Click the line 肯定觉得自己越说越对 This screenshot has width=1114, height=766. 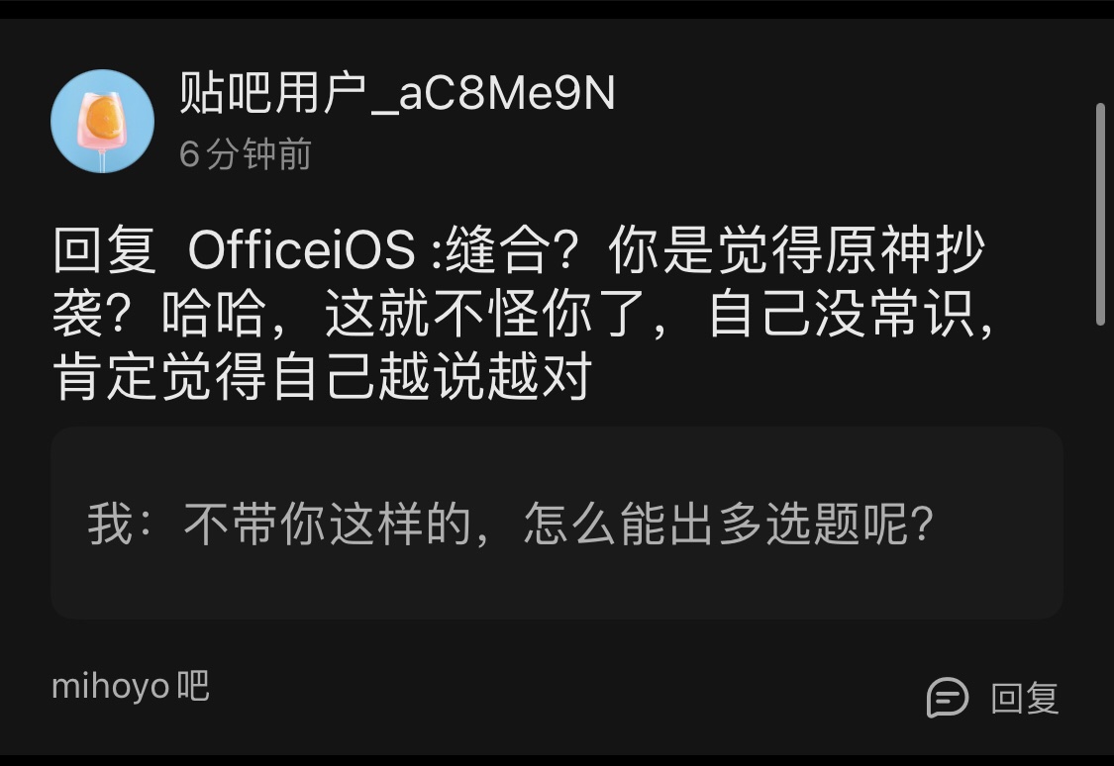(x=323, y=375)
